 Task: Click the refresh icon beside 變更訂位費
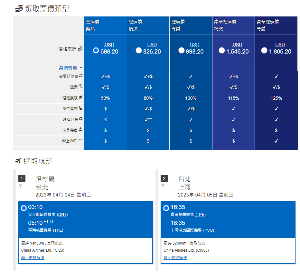[x=81, y=76]
